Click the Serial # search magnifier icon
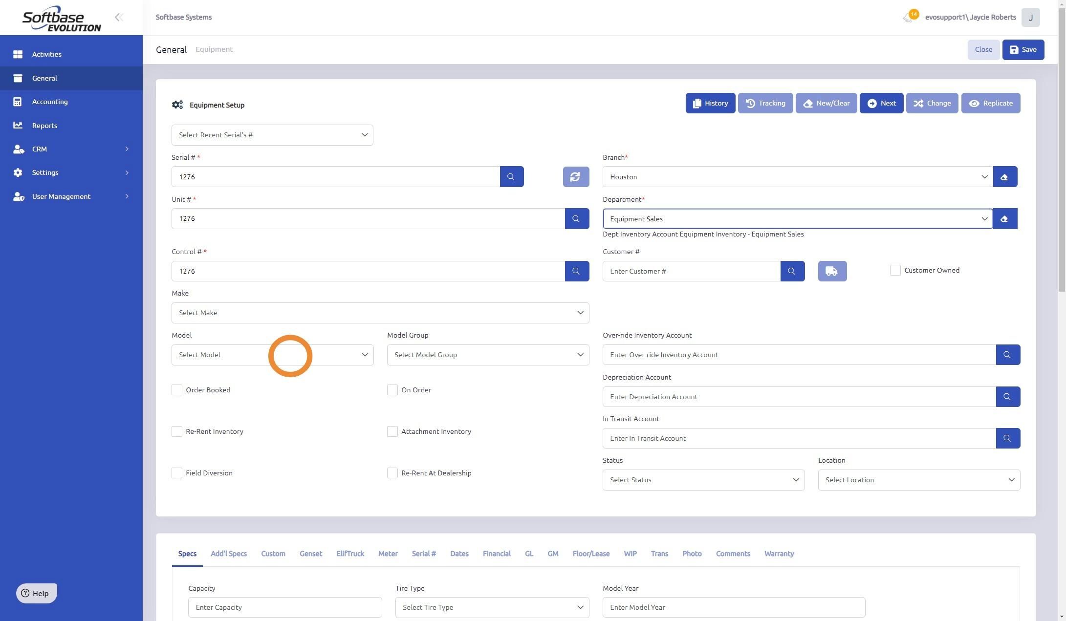 (511, 177)
